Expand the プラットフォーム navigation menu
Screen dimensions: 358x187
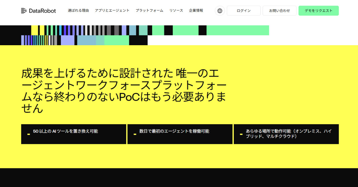pos(149,11)
